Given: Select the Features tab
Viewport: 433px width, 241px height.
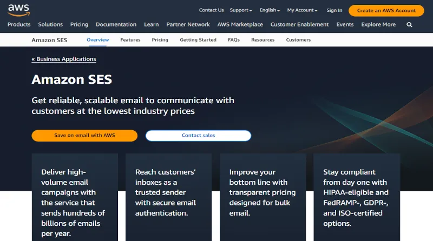Looking at the screenshot, I should pos(130,40).
